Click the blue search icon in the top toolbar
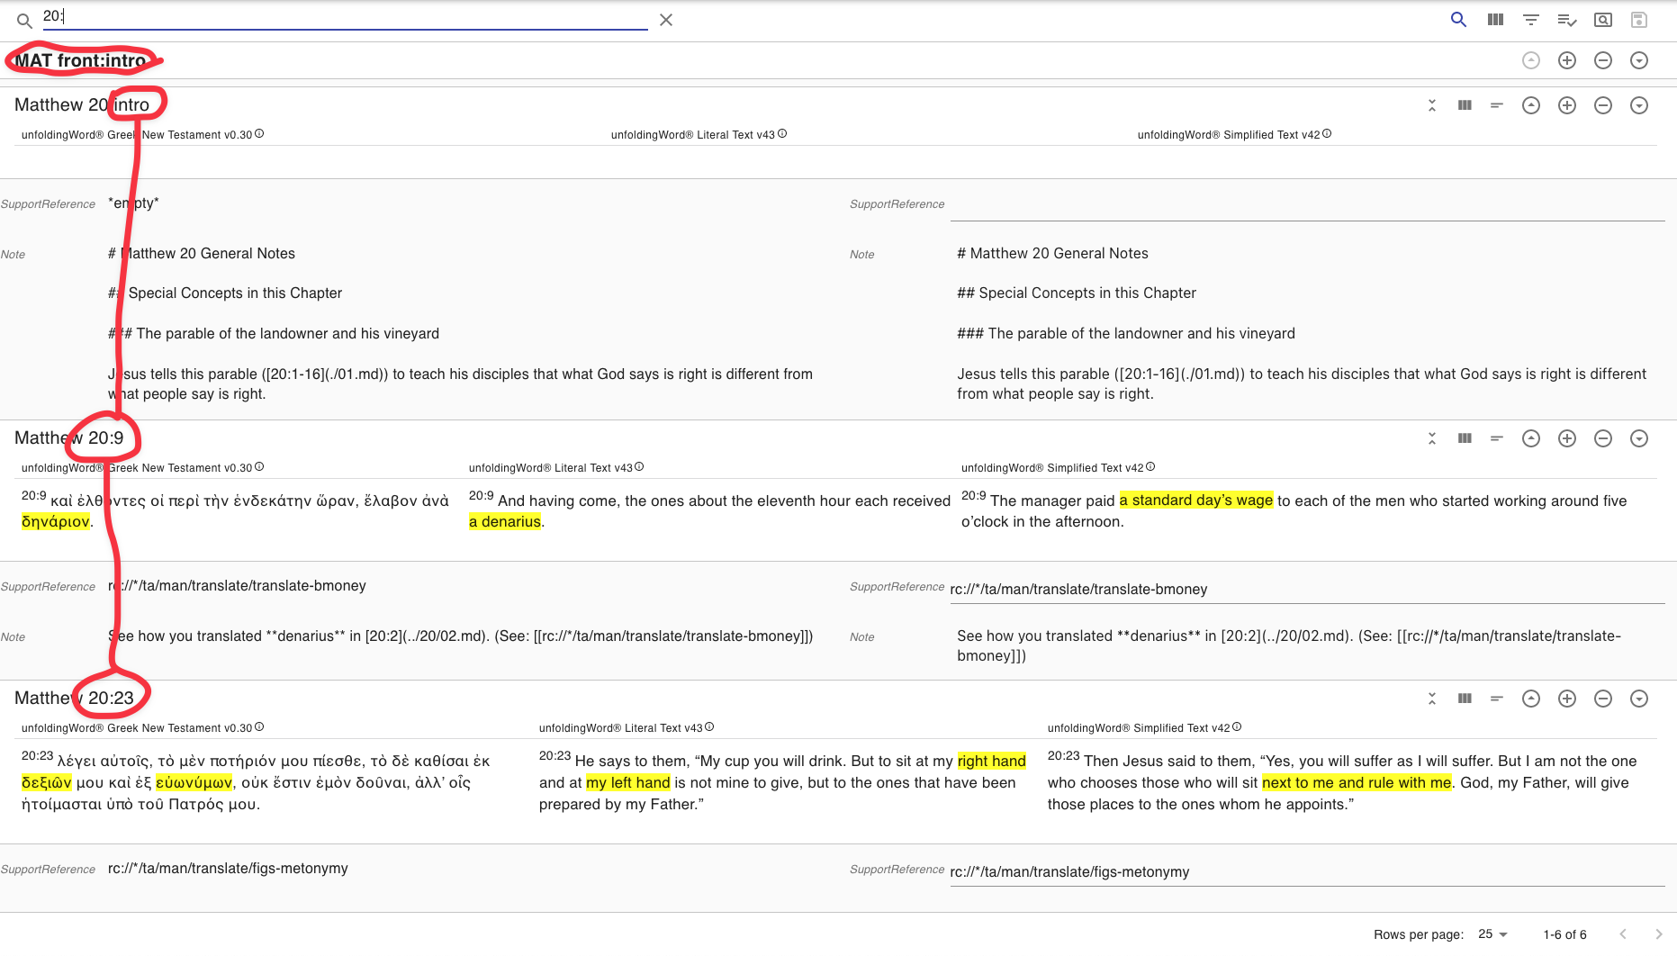The width and height of the screenshot is (1677, 956). 1458,19
